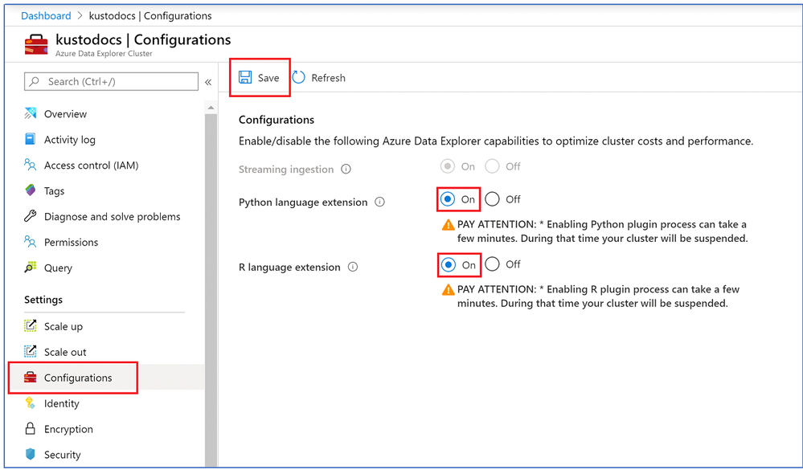The image size is (803, 470).
Task: Turn Python language extension Off
Action: 493,199
